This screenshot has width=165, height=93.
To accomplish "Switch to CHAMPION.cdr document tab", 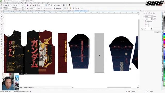I will coord(22,11).
